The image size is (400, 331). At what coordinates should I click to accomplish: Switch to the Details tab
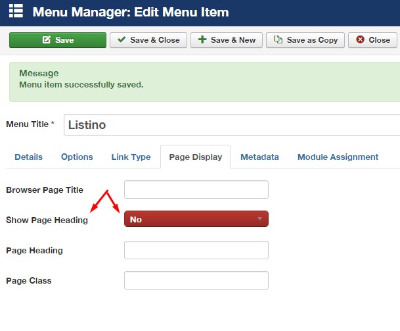pyautogui.click(x=28, y=157)
